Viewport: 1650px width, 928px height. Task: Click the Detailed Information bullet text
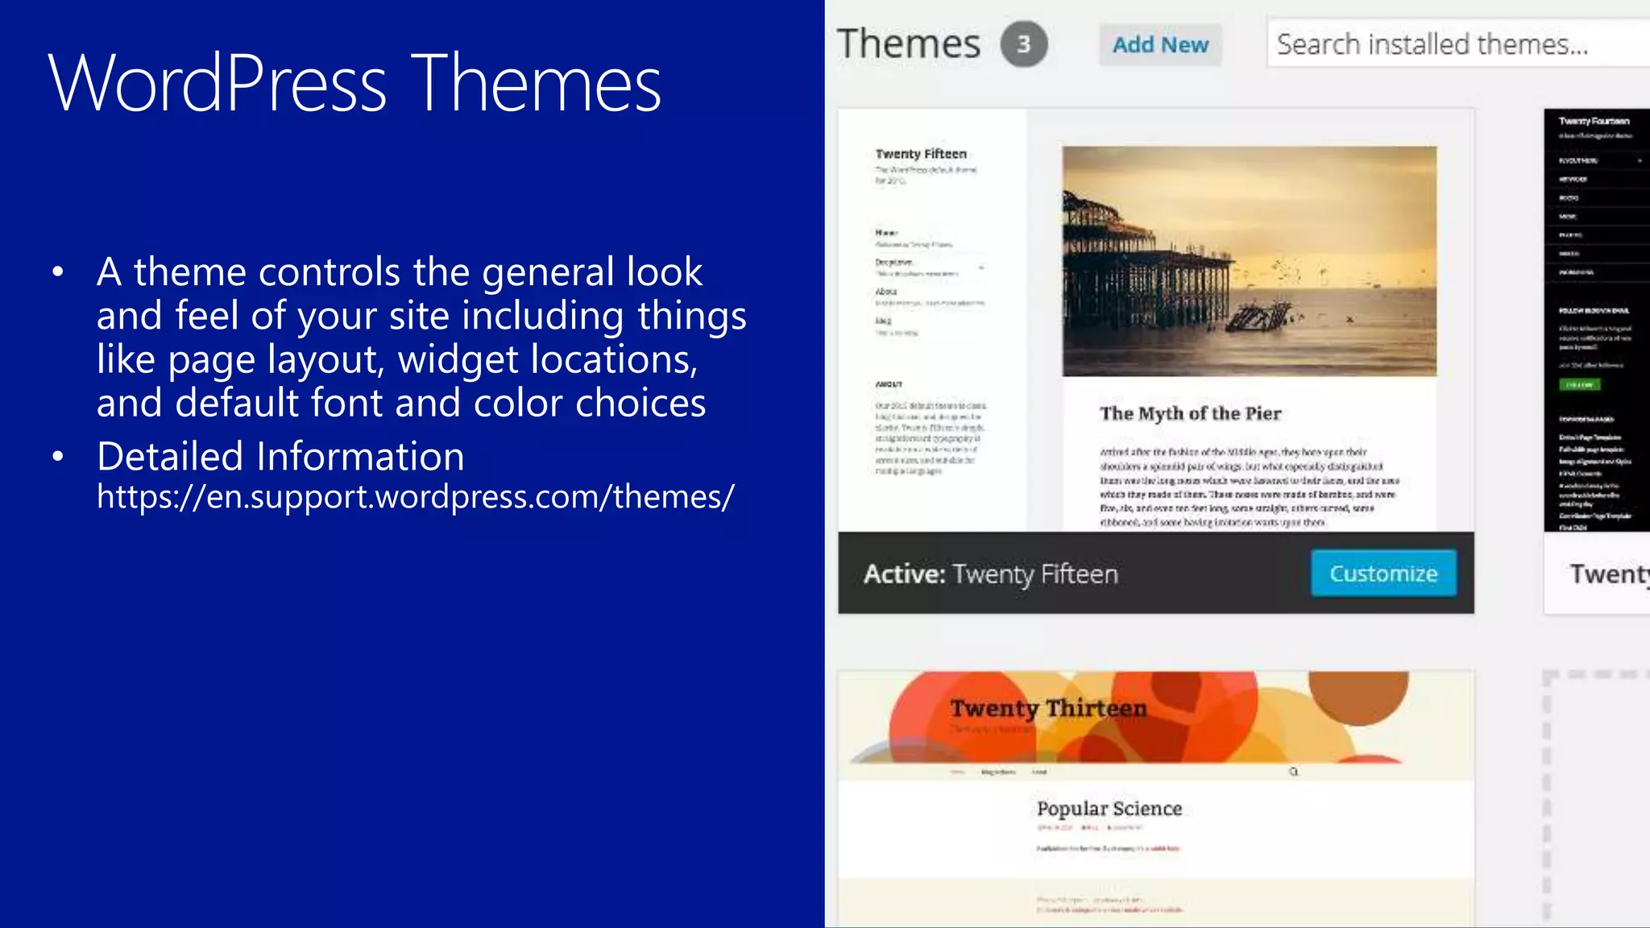(280, 457)
